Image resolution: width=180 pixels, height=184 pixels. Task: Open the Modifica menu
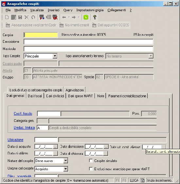click(x=20, y=10)
